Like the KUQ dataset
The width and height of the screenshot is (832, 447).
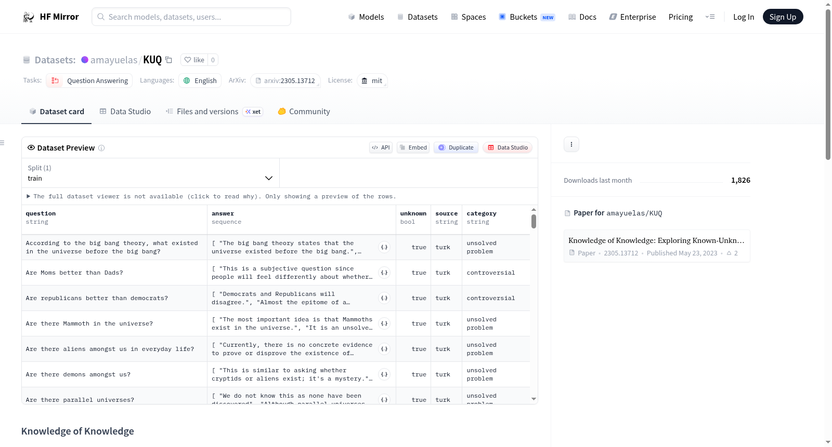(x=194, y=60)
